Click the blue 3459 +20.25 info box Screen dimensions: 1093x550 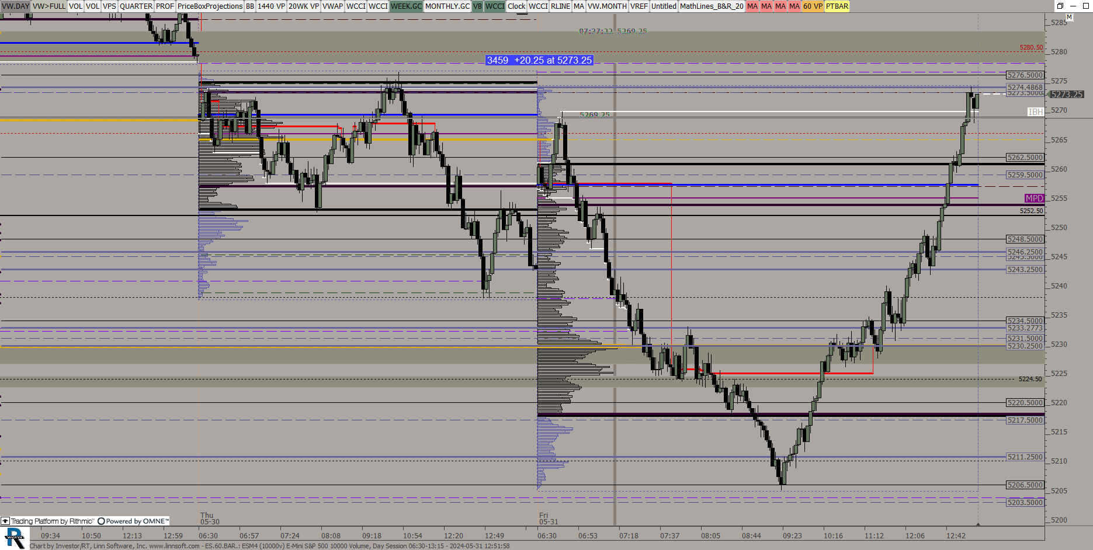click(539, 60)
